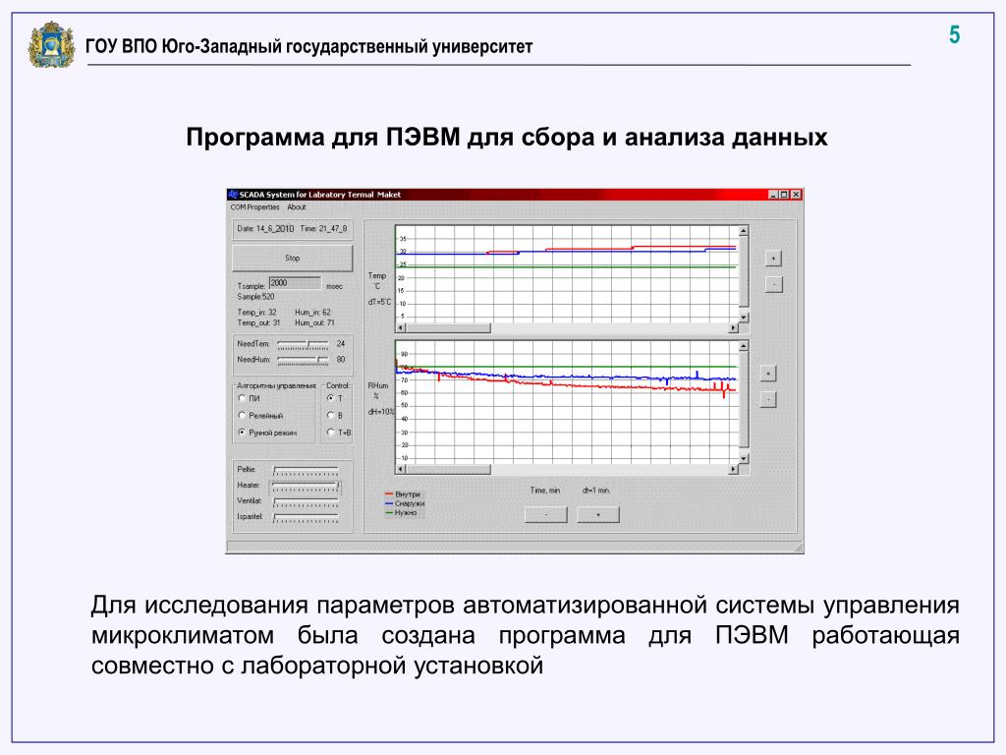Adjust the Peltie slider
Viewport: 1006px width, 755px height.
(306, 471)
